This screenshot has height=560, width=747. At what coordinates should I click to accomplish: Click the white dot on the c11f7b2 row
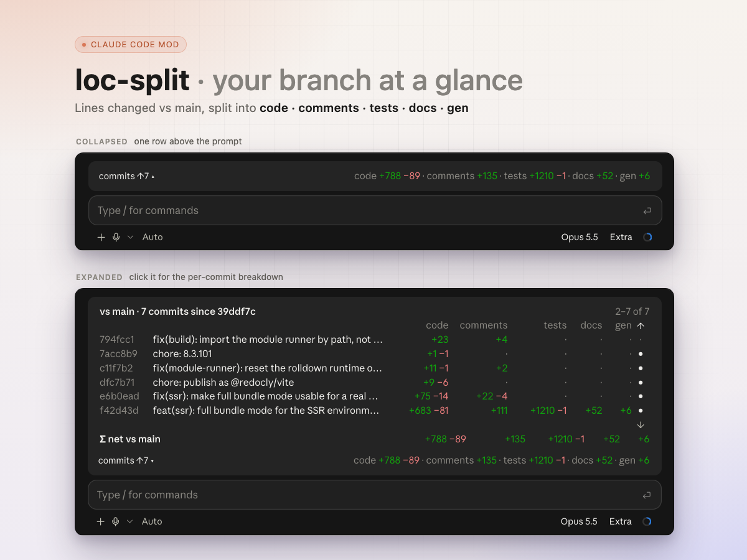[641, 368]
